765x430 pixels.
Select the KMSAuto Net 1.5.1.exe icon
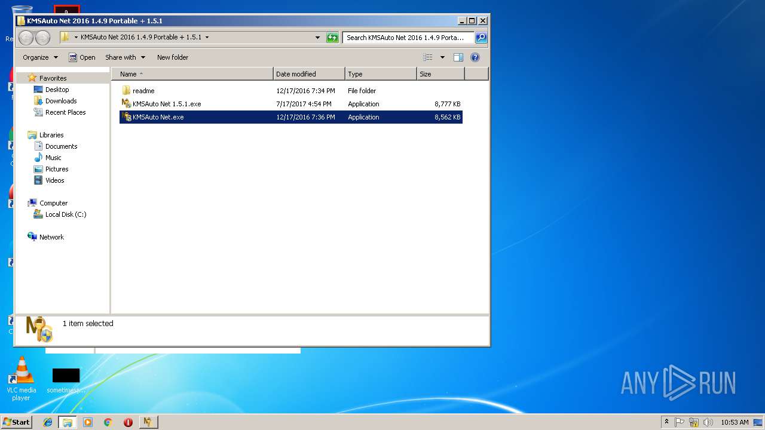click(126, 104)
